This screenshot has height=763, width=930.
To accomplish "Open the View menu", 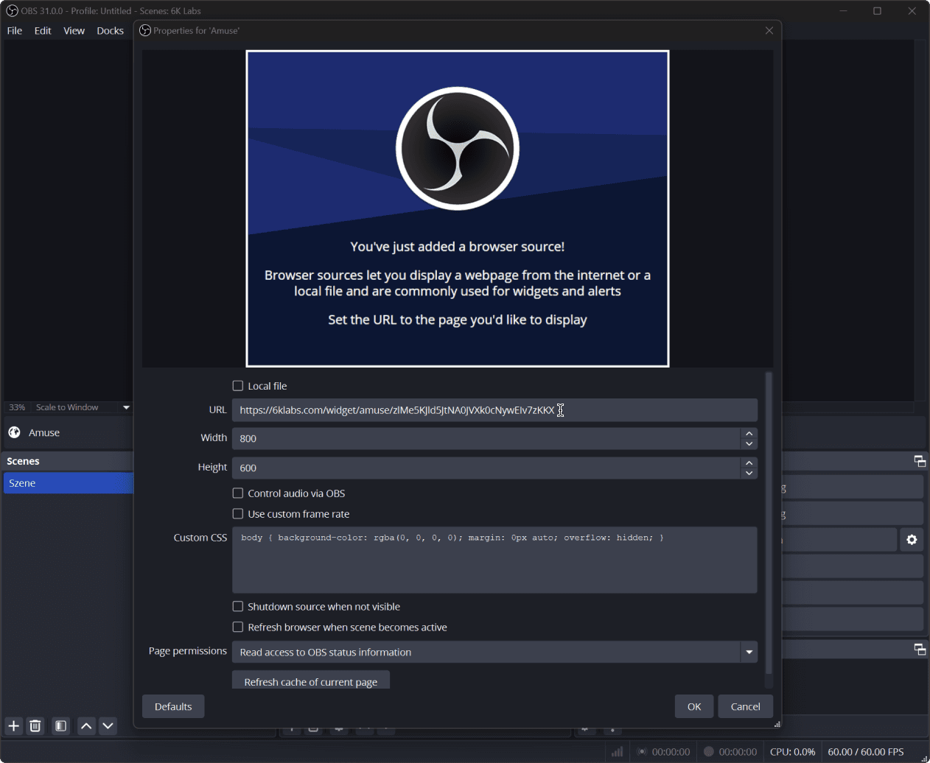I will tap(74, 31).
